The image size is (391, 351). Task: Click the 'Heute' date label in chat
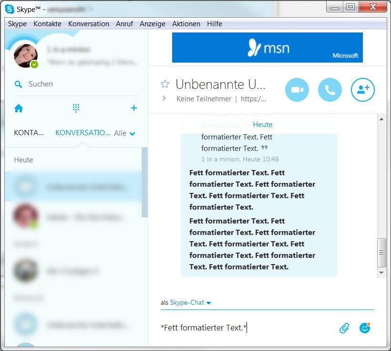coord(262,125)
